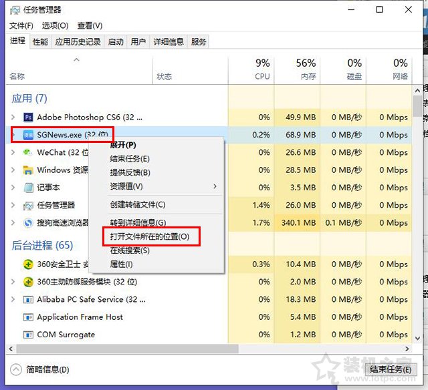The image size is (428, 390).
Task: Click the WeChat process icon
Action: click(x=27, y=152)
